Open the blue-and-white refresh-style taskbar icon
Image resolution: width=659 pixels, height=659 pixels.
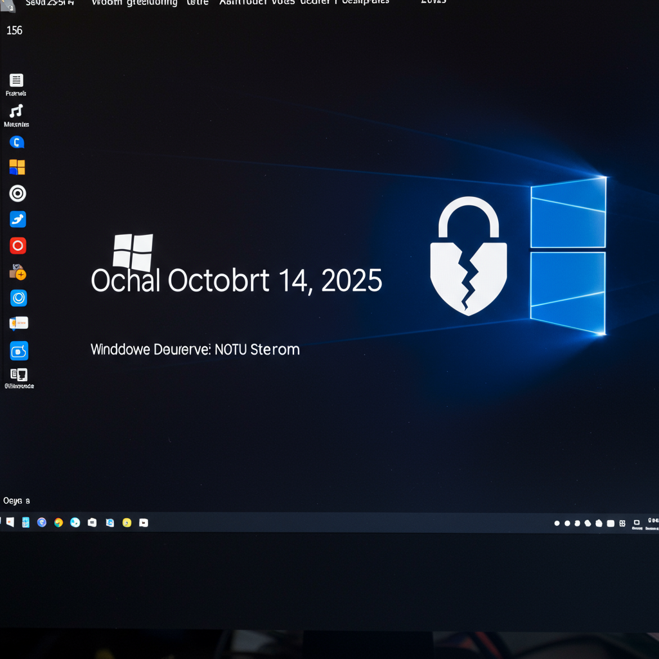109,523
